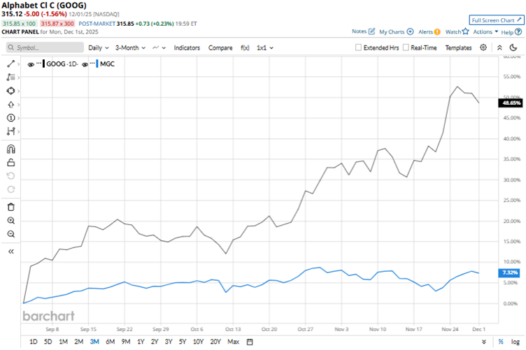Toggle log scale mode

click(516, 342)
